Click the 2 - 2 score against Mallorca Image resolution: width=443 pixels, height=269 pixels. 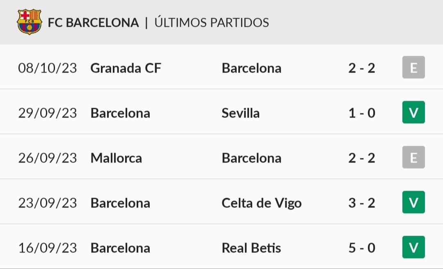click(362, 158)
